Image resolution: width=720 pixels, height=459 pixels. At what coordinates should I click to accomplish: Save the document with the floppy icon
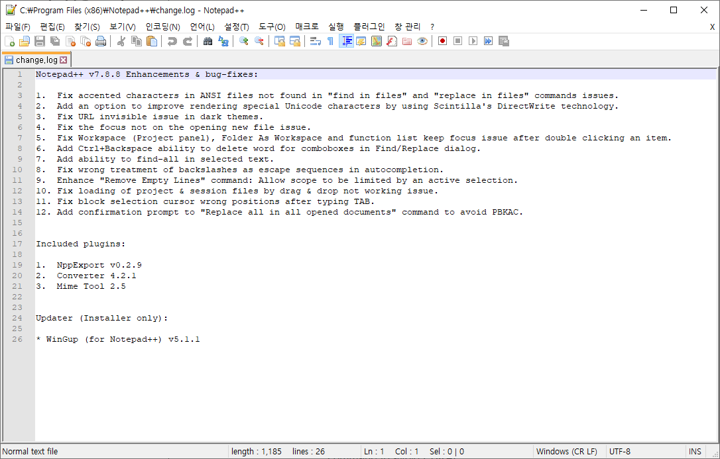40,41
